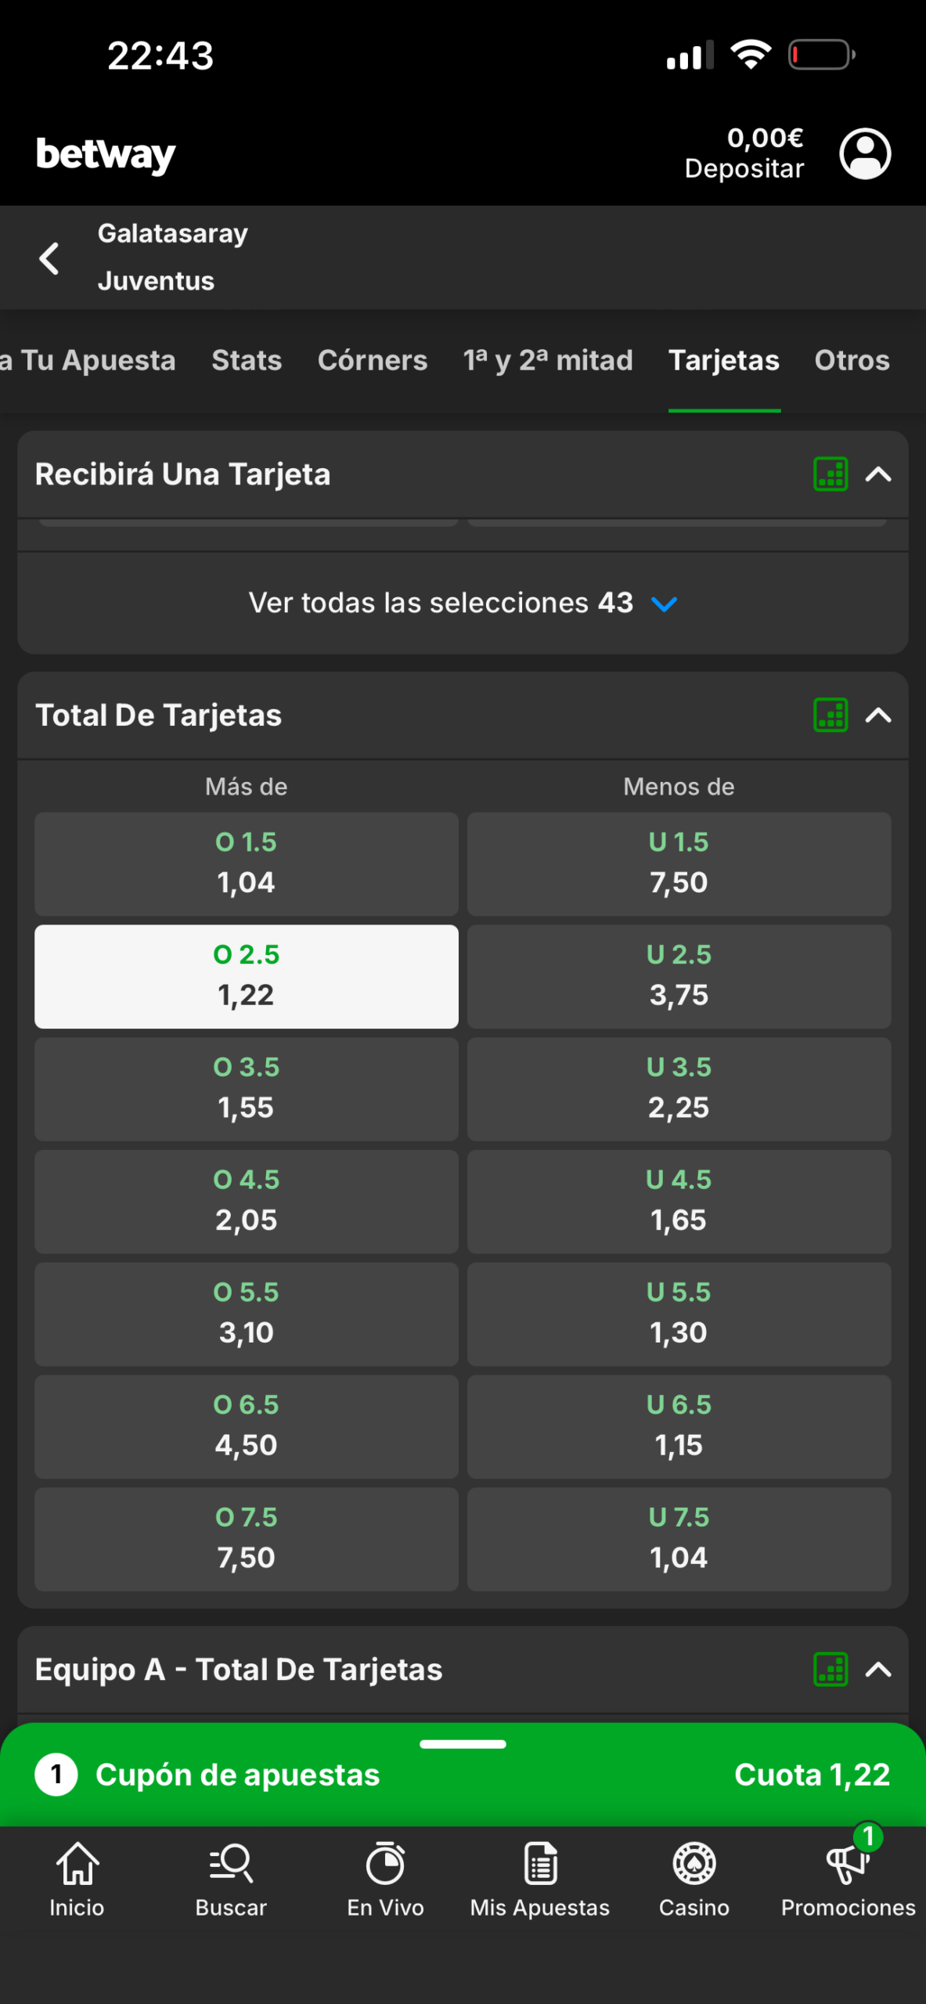
Task: Tap the back arrow beside Galatasaray
Action: click(49, 258)
